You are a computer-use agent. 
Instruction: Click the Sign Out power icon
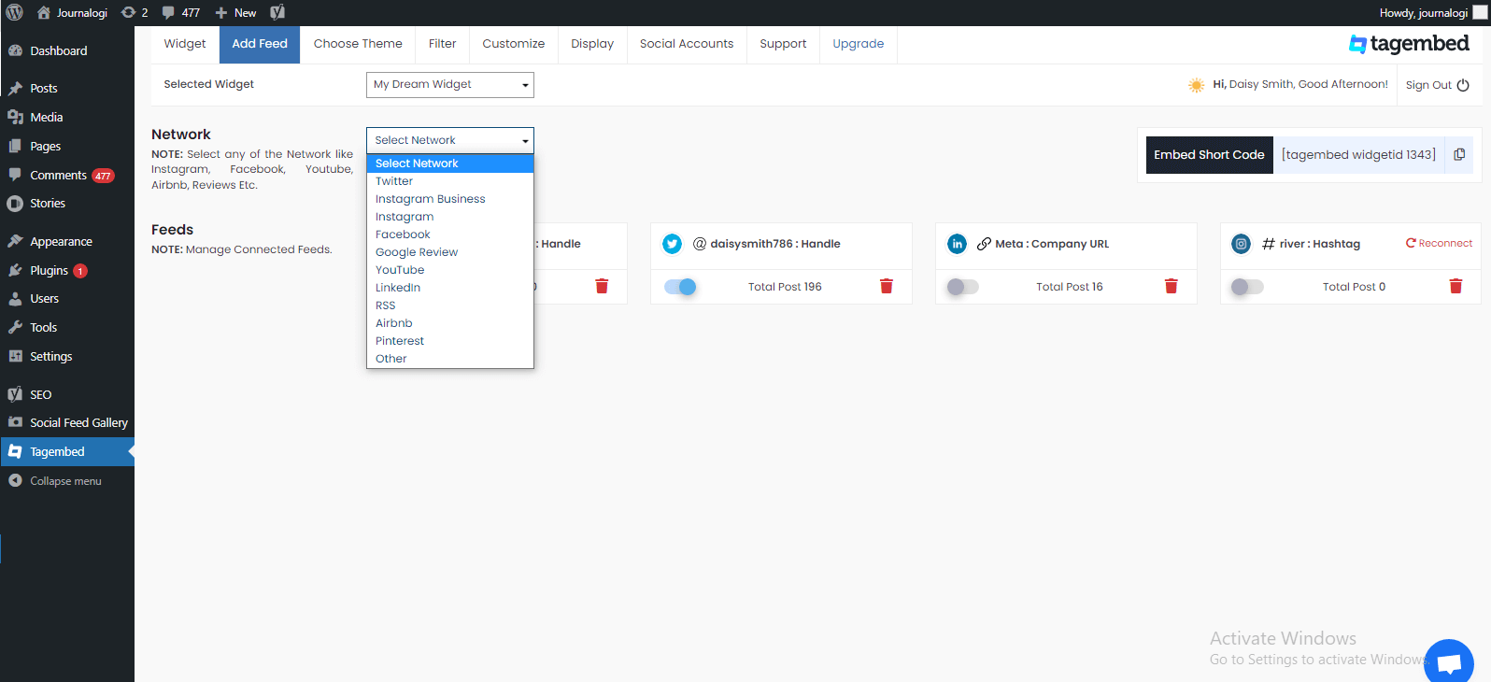pos(1463,85)
